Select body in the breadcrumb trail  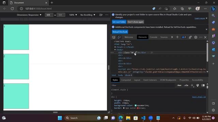tap(120, 75)
